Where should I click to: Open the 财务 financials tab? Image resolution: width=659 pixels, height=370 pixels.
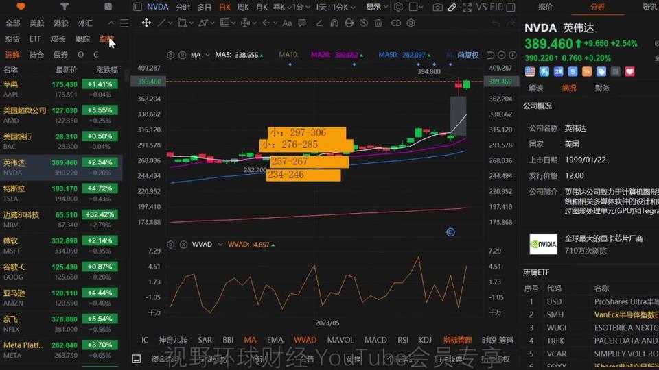coord(602,88)
